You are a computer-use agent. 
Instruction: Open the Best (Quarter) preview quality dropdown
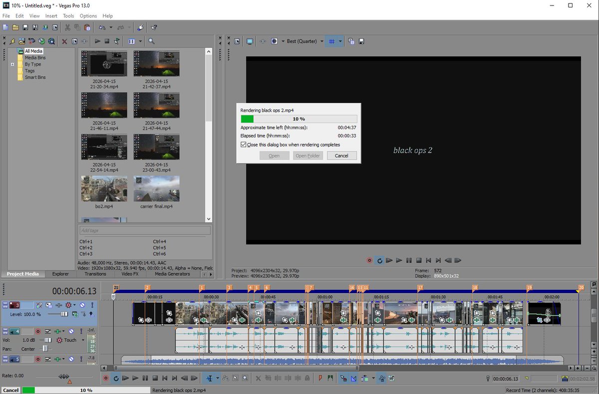point(322,41)
